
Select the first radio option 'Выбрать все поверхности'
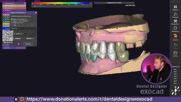12,19
